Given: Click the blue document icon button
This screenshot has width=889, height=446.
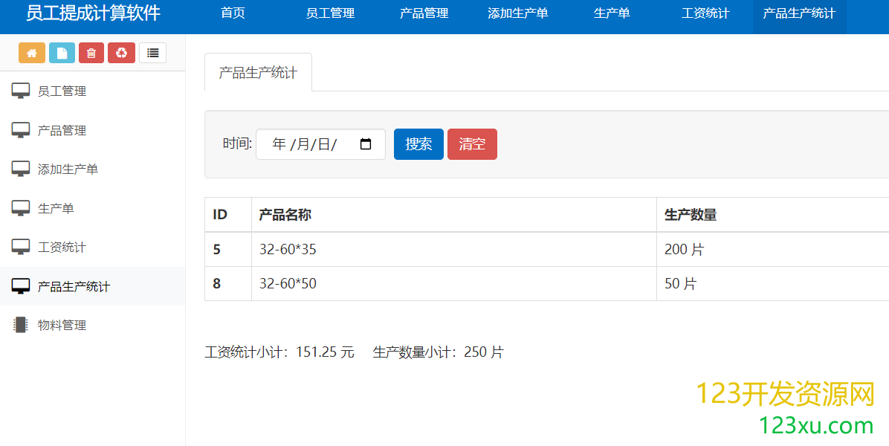Looking at the screenshot, I should point(62,53).
